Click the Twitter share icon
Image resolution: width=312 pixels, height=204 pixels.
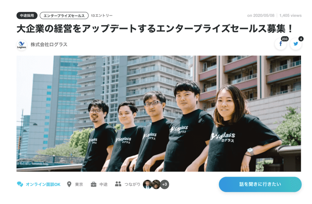point(296,44)
